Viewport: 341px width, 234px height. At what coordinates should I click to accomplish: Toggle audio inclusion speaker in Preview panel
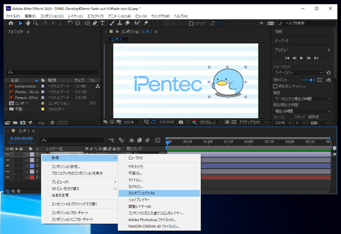312,80
